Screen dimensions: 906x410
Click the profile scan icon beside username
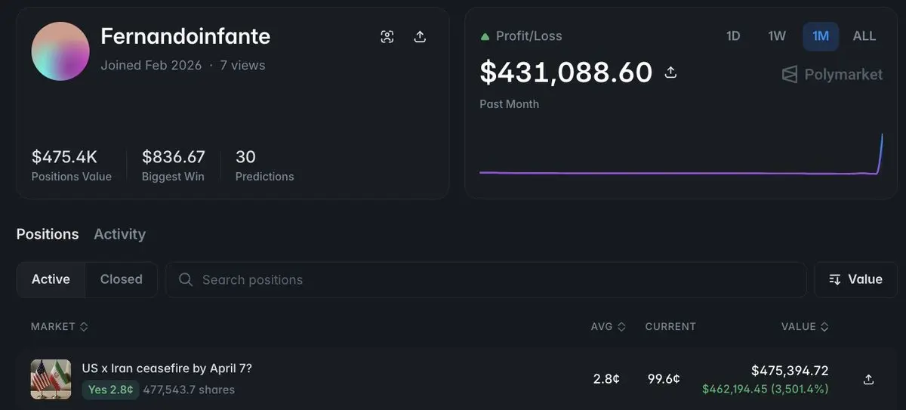tap(387, 37)
